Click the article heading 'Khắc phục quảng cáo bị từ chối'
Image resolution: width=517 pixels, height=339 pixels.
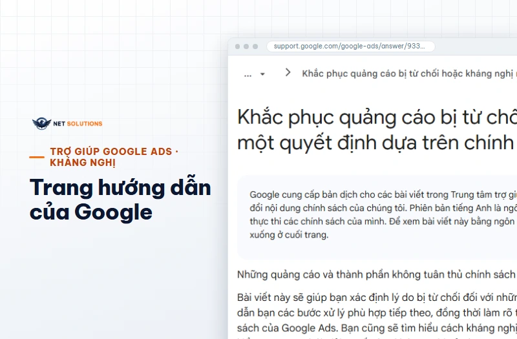377,117
